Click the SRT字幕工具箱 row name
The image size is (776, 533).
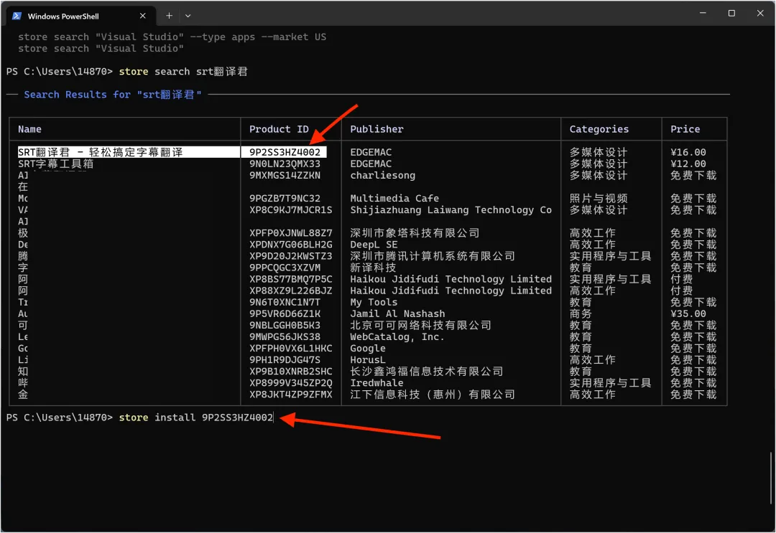pyautogui.click(x=56, y=164)
